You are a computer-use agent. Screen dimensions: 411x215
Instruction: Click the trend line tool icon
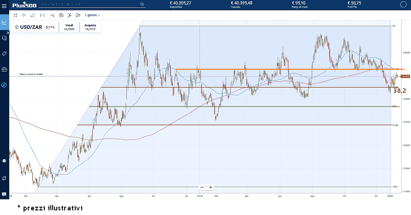click(51, 15)
